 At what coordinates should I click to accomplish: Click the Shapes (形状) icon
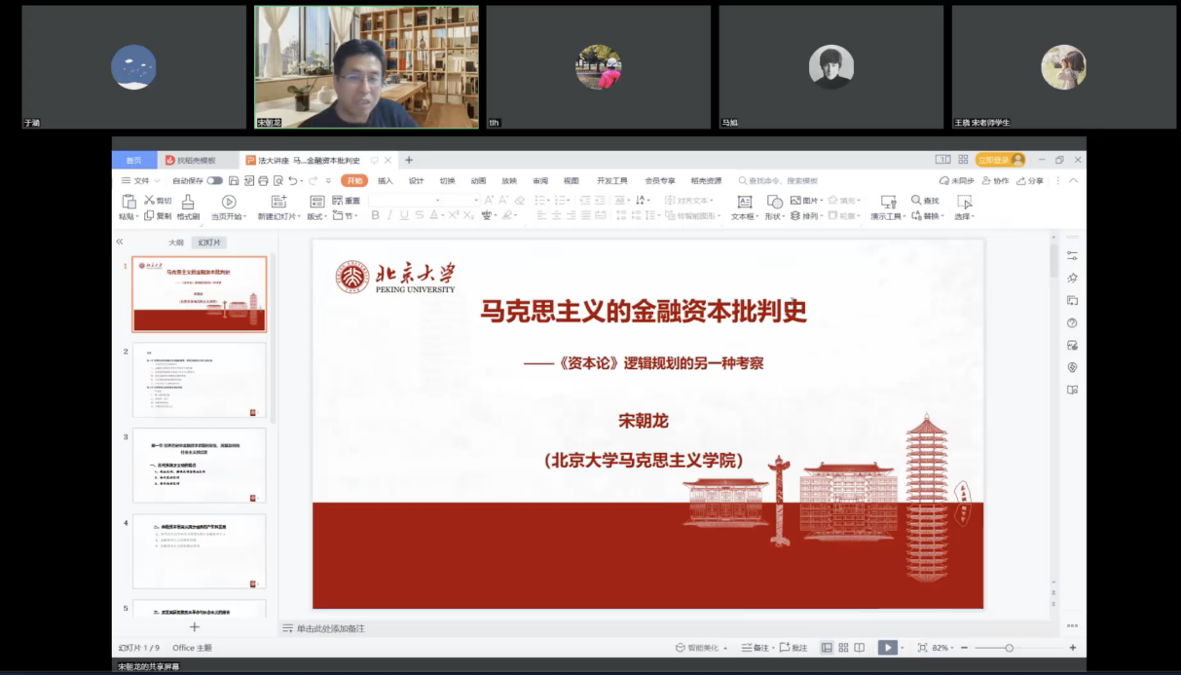(x=774, y=202)
